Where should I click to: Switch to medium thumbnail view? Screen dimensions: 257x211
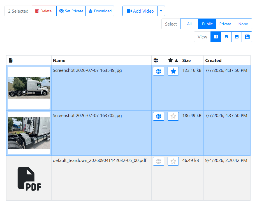click(237, 37)
